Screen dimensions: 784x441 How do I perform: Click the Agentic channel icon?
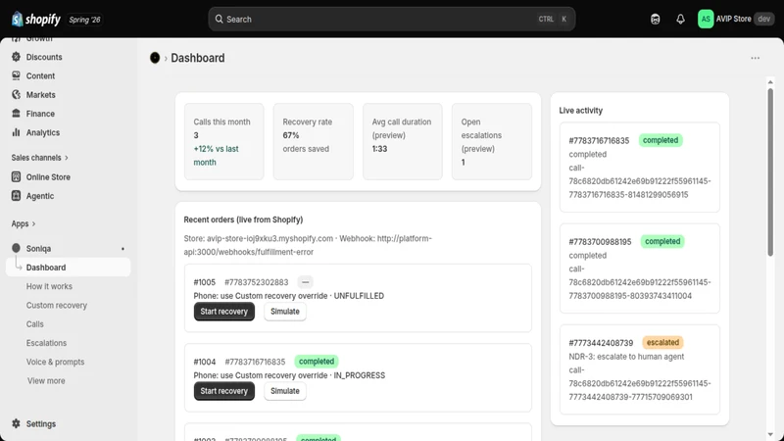[16, 195]
